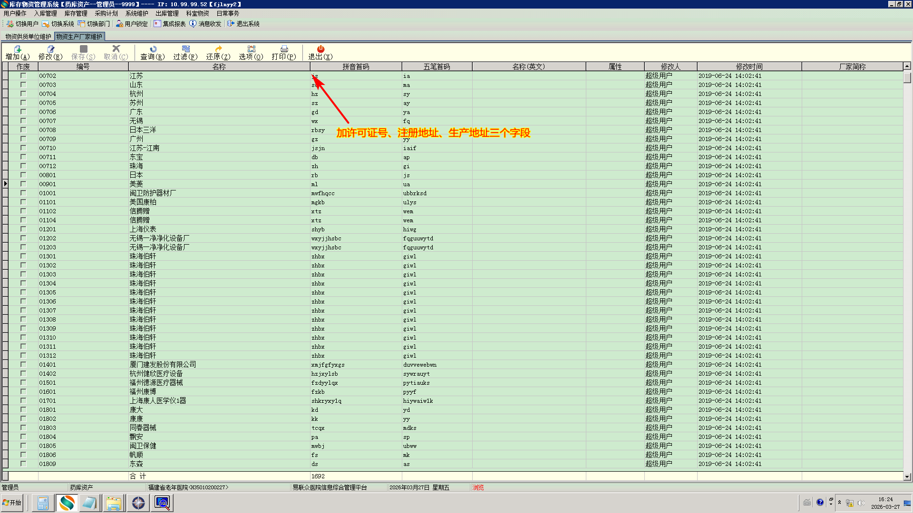
Task: Toggle the 作废 checkbox for row 01001 闽卫防护器材厂
Action: point(23,193)
